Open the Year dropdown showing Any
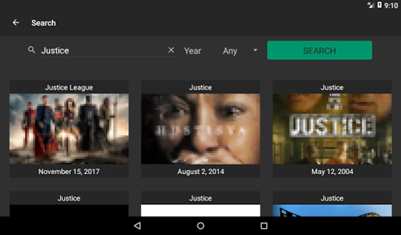This screenshot has width=401, height=235. [240, 51]
